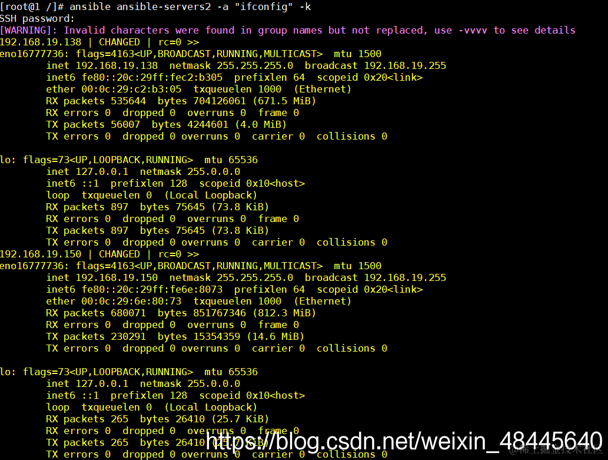
Task: Click RX packets 897 bytes 75645 line
Action: coord(157,207)
